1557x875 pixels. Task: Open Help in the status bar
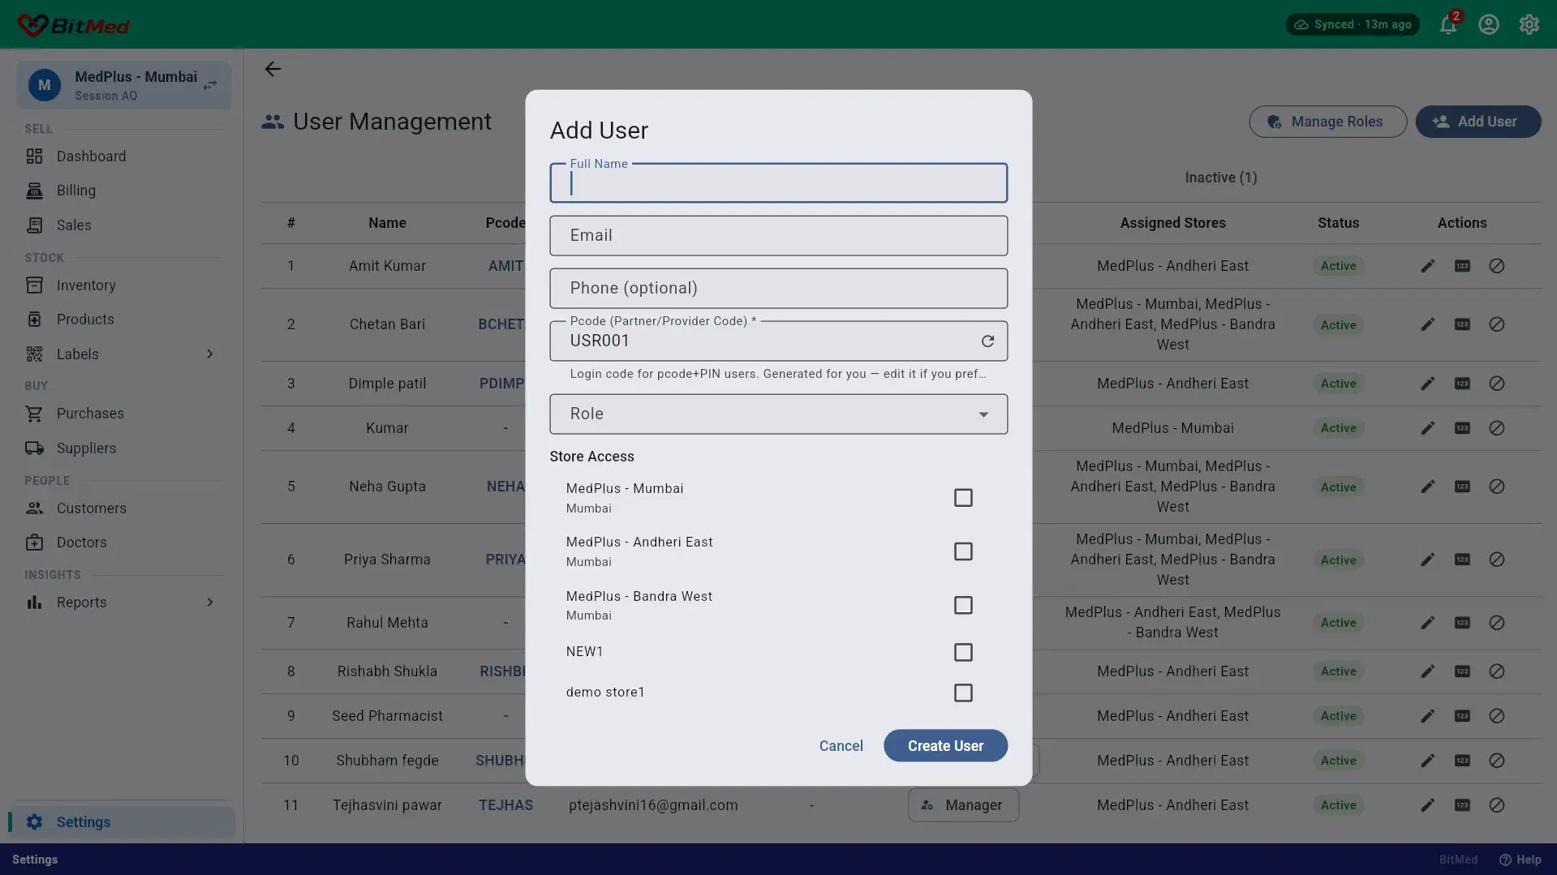pyautogui.click(x=1520, y=860)
